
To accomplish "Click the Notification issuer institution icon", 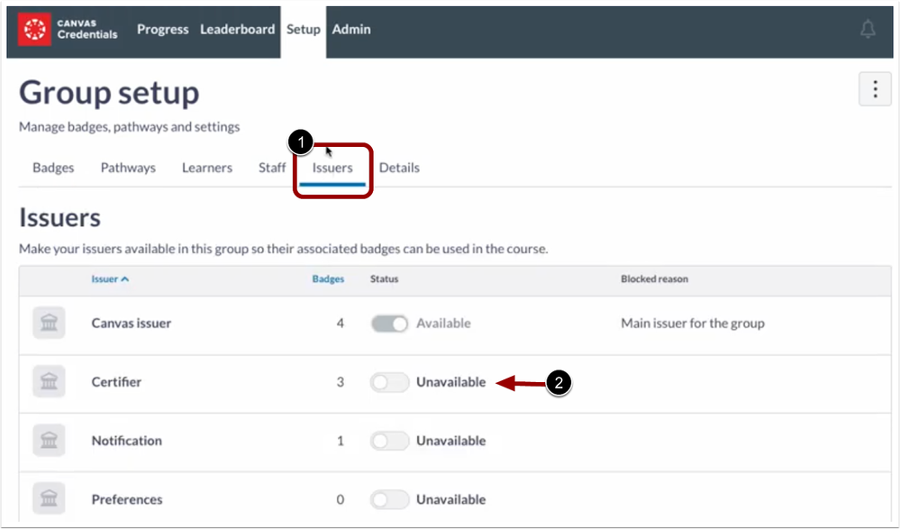I will [x=50, y=441].
